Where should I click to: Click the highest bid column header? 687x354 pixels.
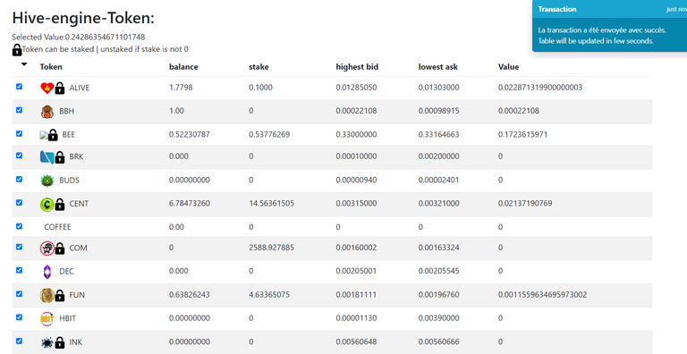pyautogui.click(x=357, y=67)
